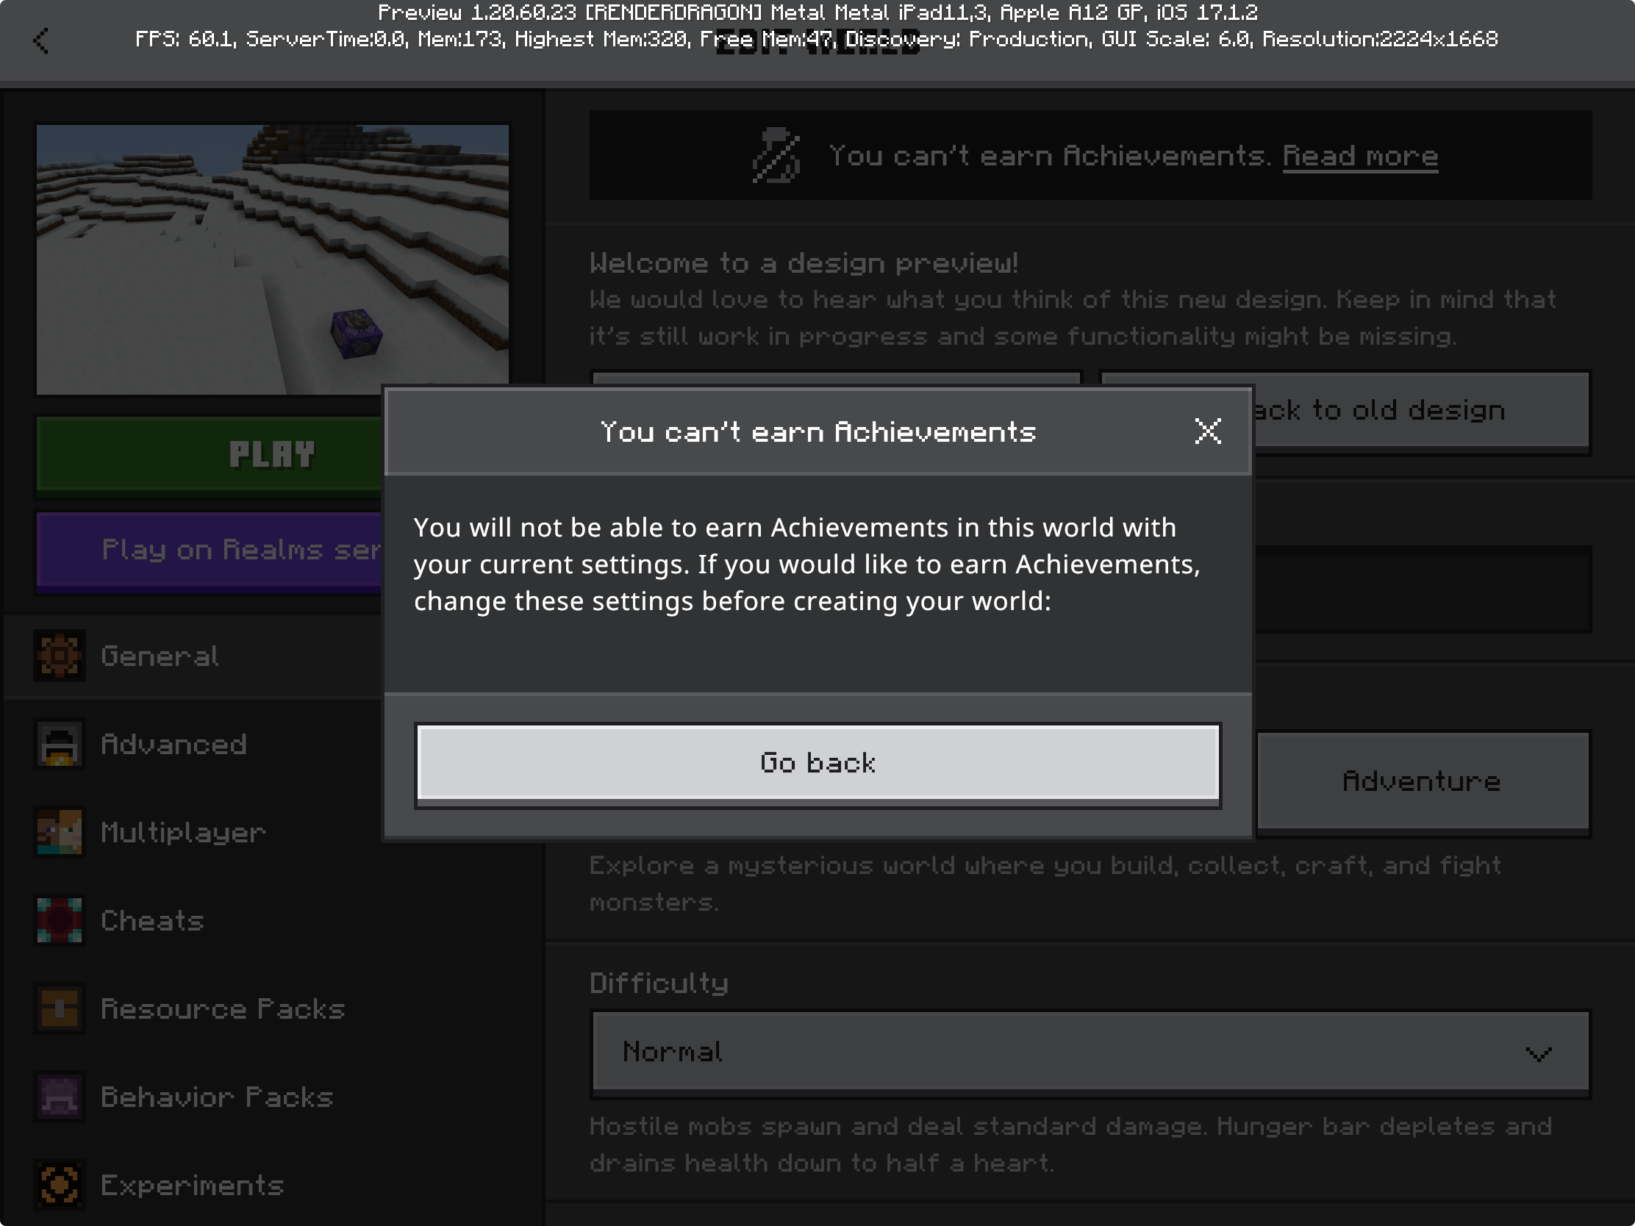Image resolution: width=1635 pixels, height=1226 pixels.
Task: Open the Multiplayer settings tab
Action: click(x=182, y=833)
